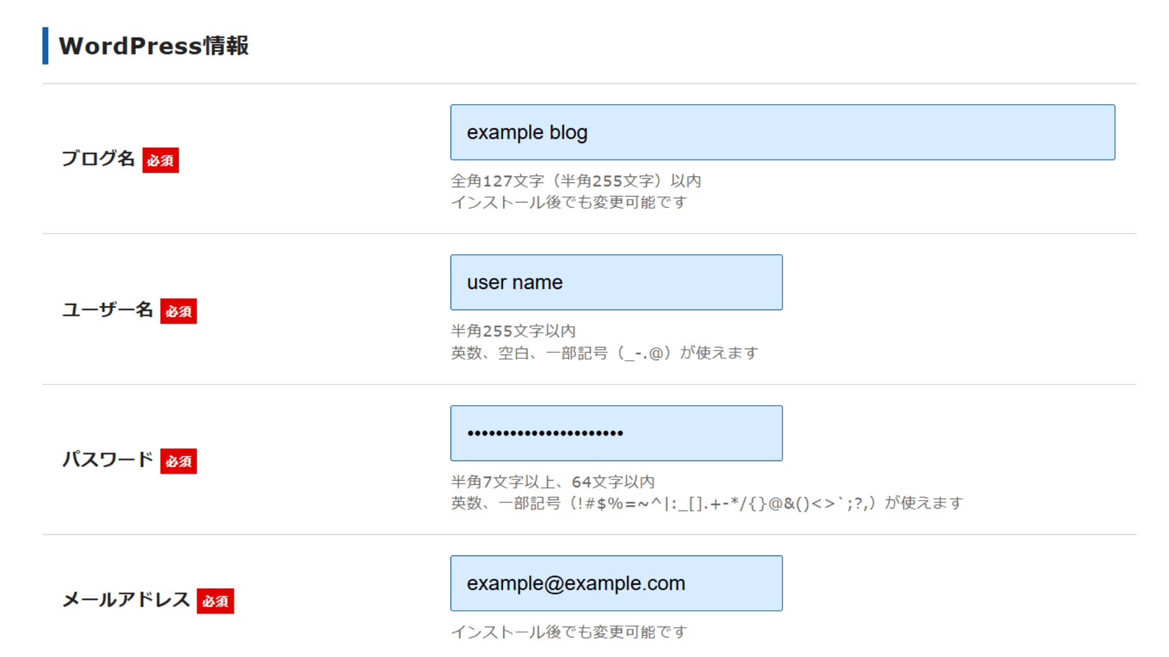Viewport: 1169px width, 657px height.
Task: Click the 必須 badge beside ブログ名
Action: point(161,160)
